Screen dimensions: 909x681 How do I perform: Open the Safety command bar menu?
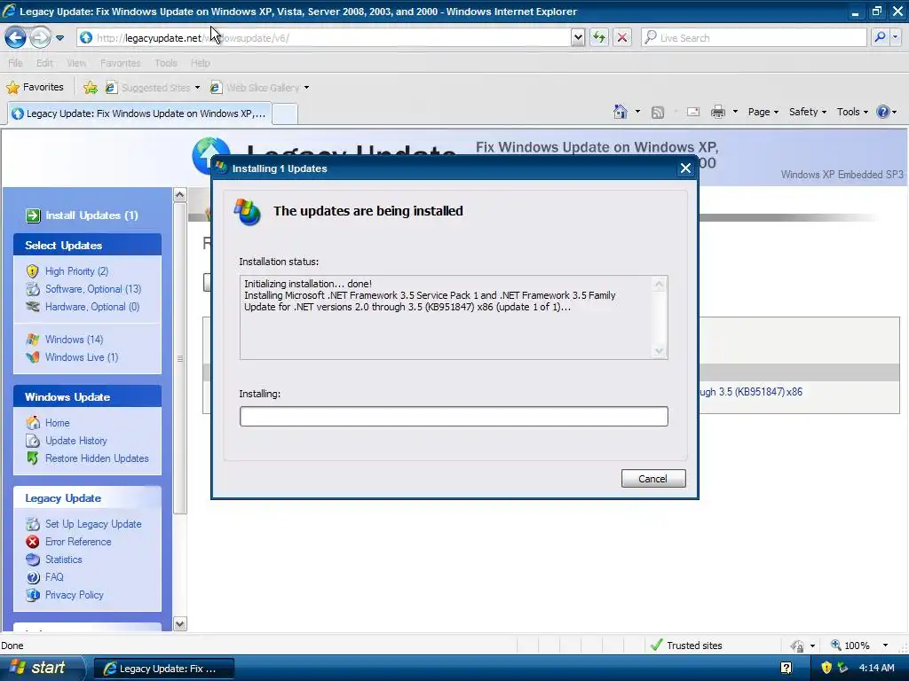tap(808, 112)
